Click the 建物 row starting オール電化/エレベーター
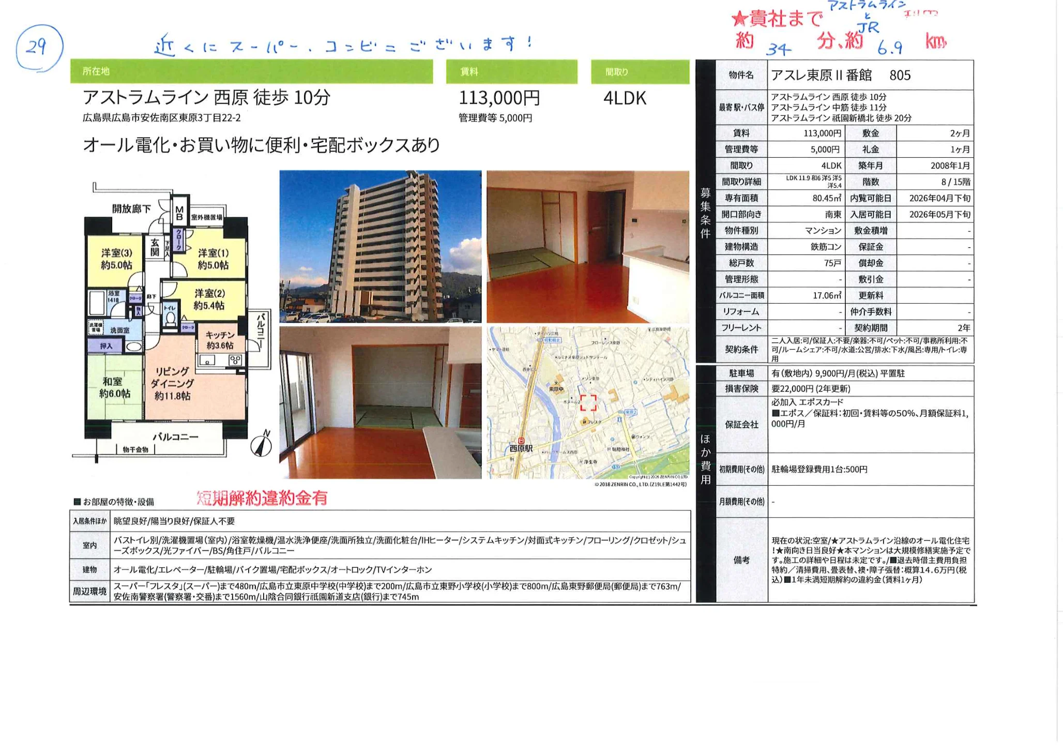Image resolution: width=1063 pixels, height=752 pixels. coord(272,570)
